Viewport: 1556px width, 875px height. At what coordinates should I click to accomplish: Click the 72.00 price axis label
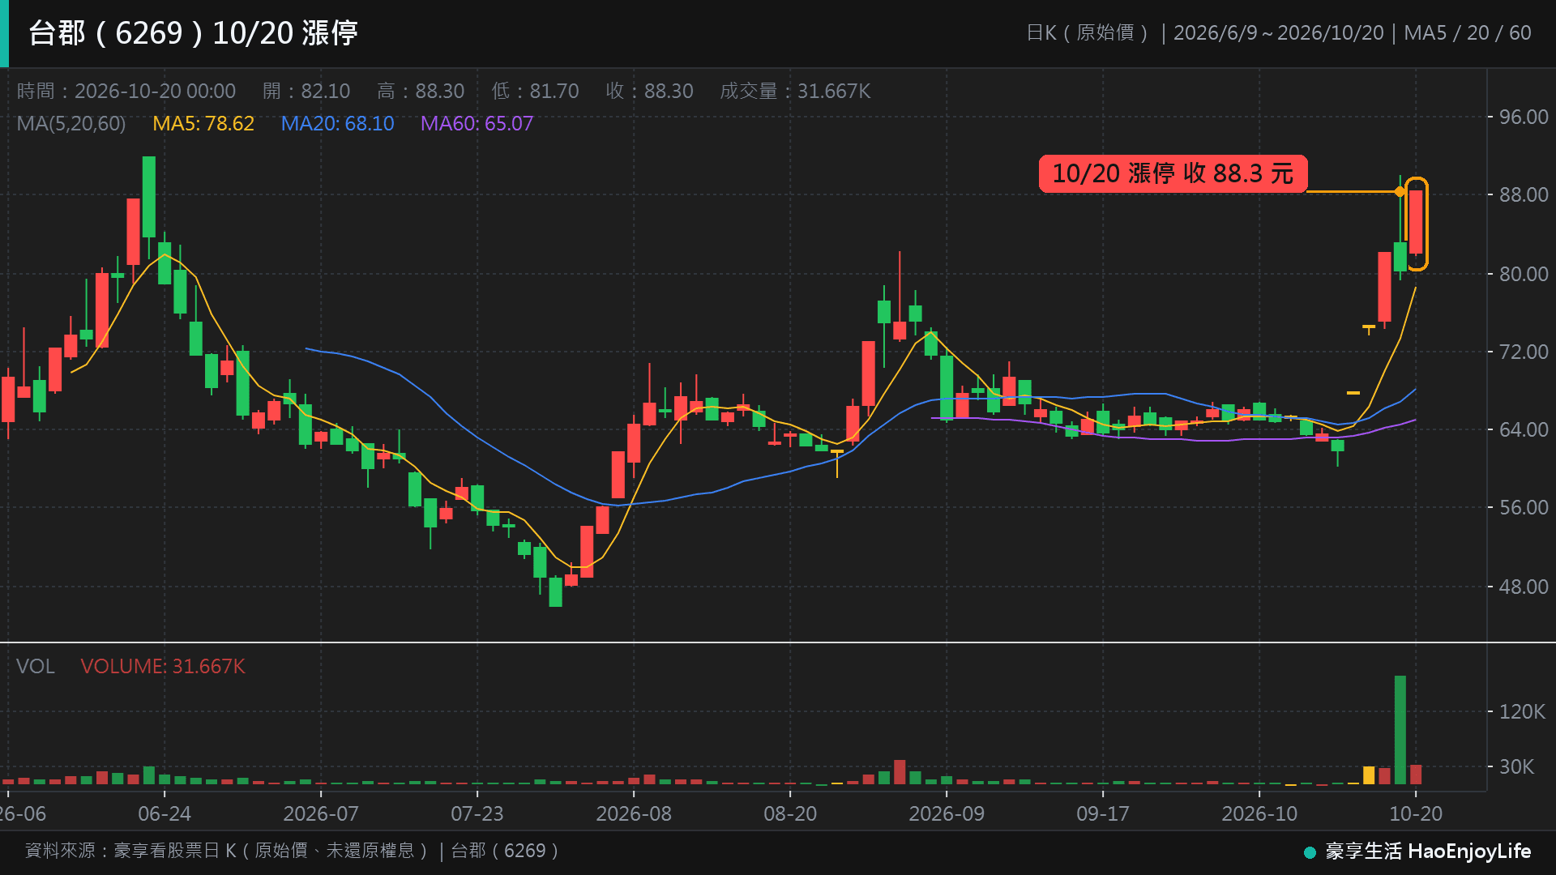pos(1524,352)
